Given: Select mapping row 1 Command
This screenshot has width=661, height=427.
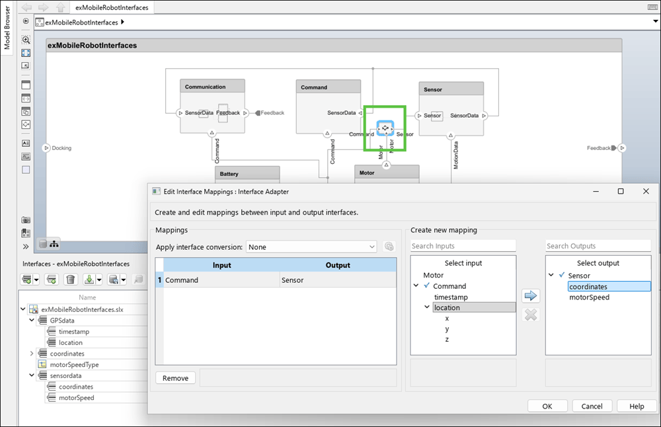Looking at the screenshot, I should point(276,280).
